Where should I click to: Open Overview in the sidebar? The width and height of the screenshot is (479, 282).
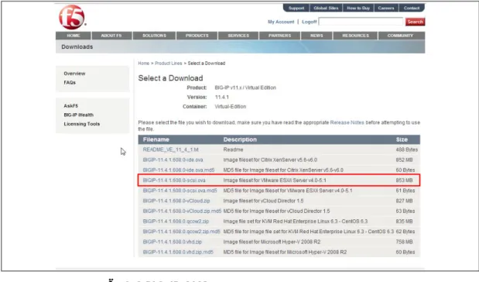[74, 74]
